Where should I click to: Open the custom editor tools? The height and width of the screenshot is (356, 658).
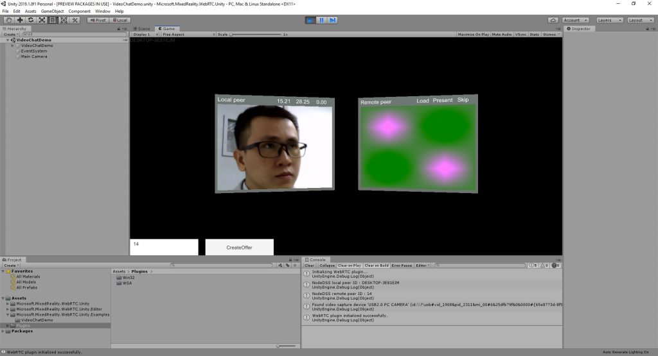(x=75, y=20)
